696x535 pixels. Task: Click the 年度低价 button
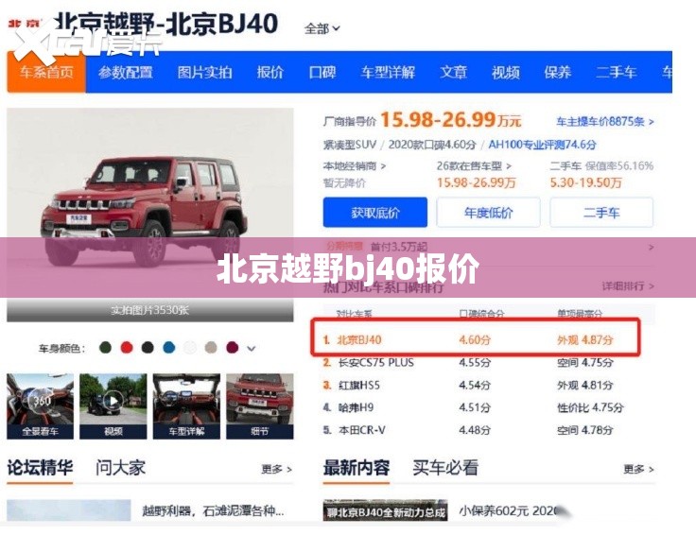[x=488, y=213]
